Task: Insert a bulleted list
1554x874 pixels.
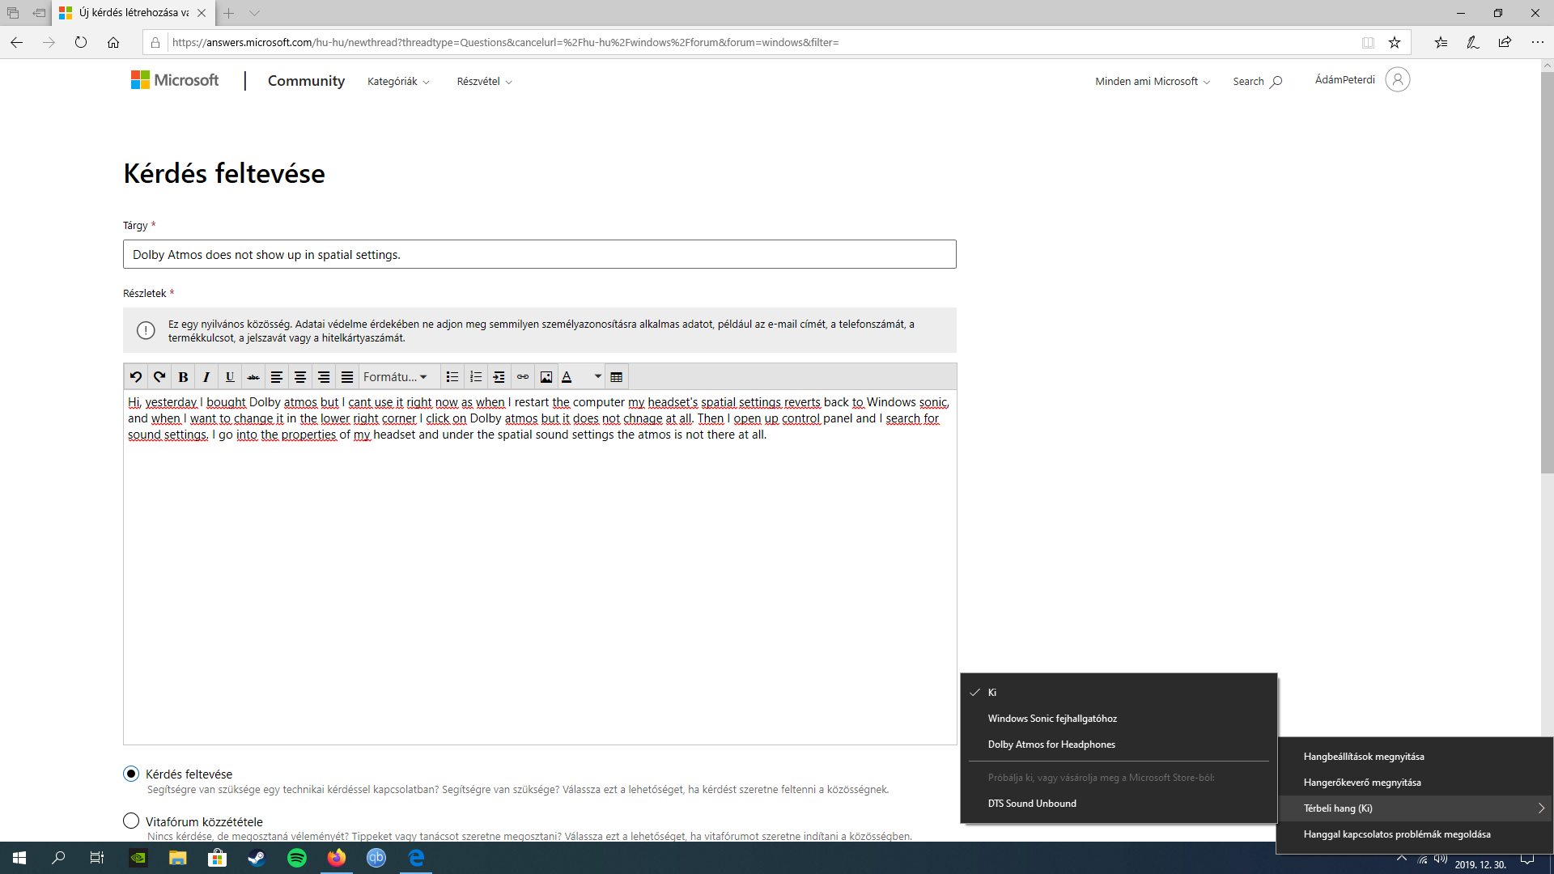Action: 452,376
